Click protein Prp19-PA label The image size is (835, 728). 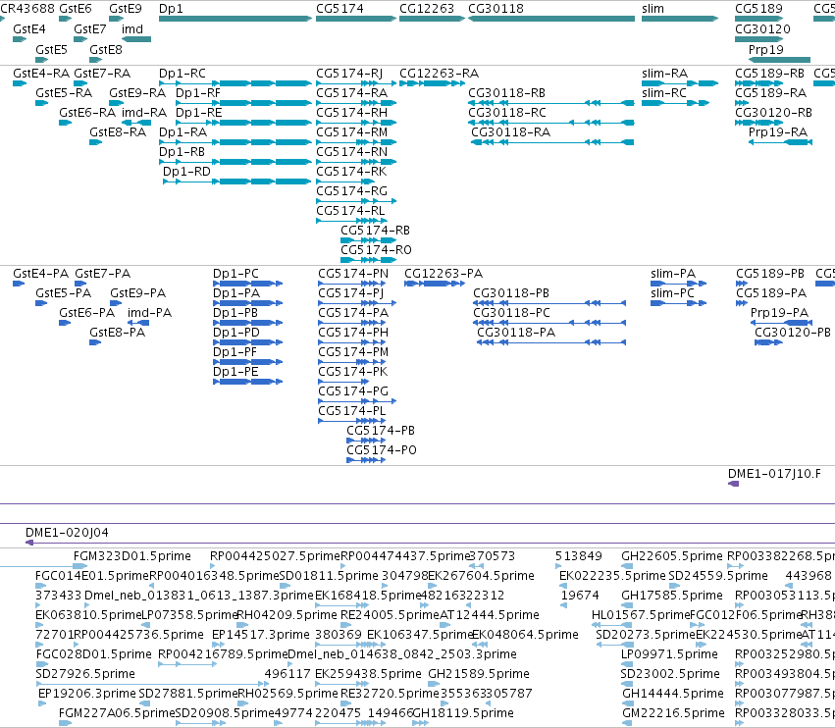click(x=779, y=313)
